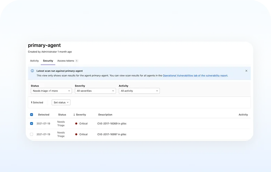Screen dimensions: 271x172
Task: Click the Detected column header
Action: pos(44,115)
